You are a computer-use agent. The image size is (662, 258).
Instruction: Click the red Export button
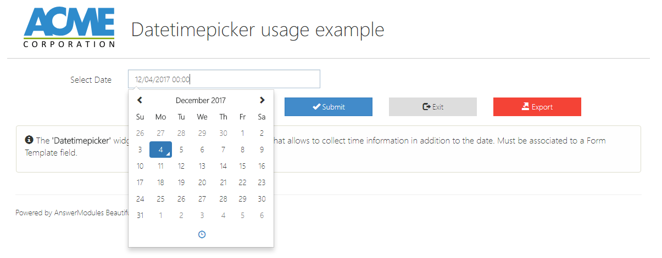tap(537, 107)
